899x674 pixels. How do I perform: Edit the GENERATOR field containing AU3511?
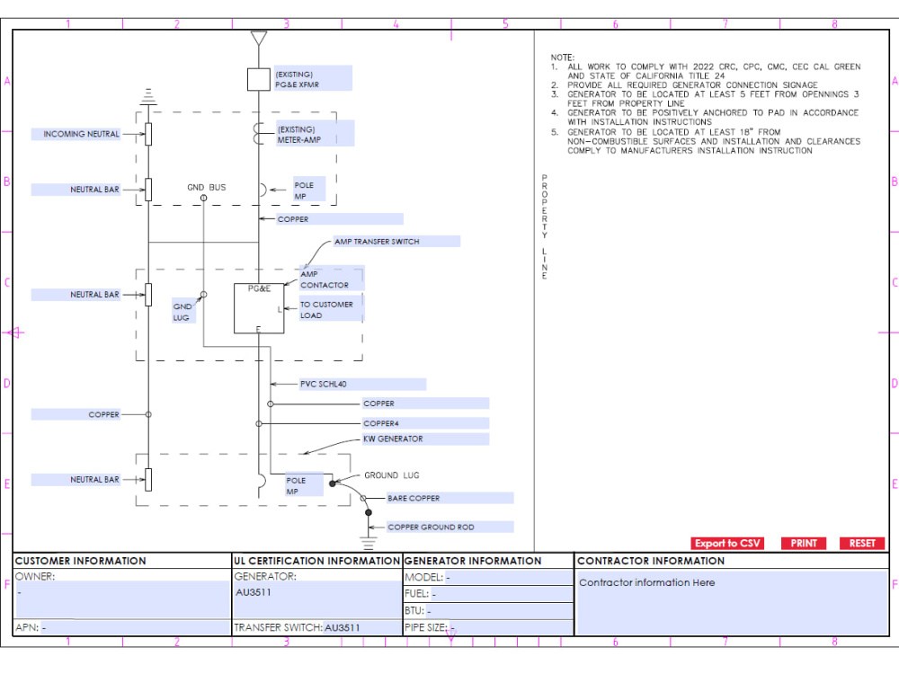pyautogui.click(x=317, y=600)
